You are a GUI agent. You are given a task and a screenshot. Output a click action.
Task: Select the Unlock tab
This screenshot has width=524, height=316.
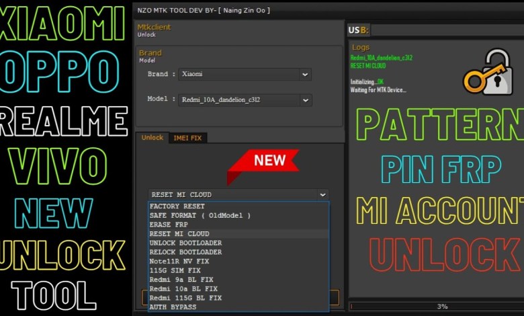pyautogui.click(x=152, y=138)
